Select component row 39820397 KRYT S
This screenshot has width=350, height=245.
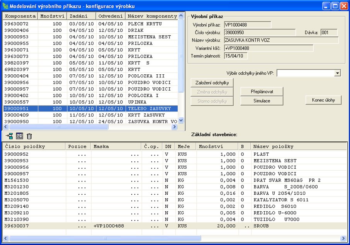point(90,63)
